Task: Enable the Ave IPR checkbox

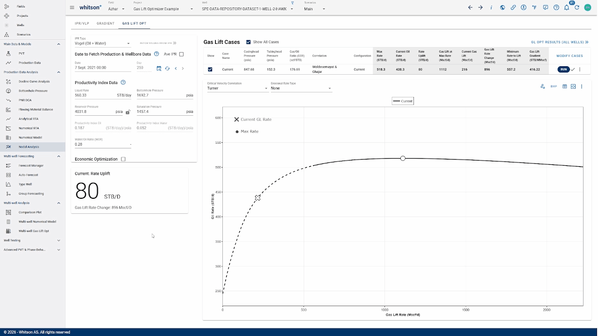Action: [x=181, y=54]
